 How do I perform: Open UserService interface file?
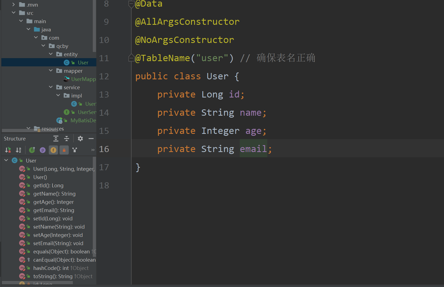(x=87, y=112)
